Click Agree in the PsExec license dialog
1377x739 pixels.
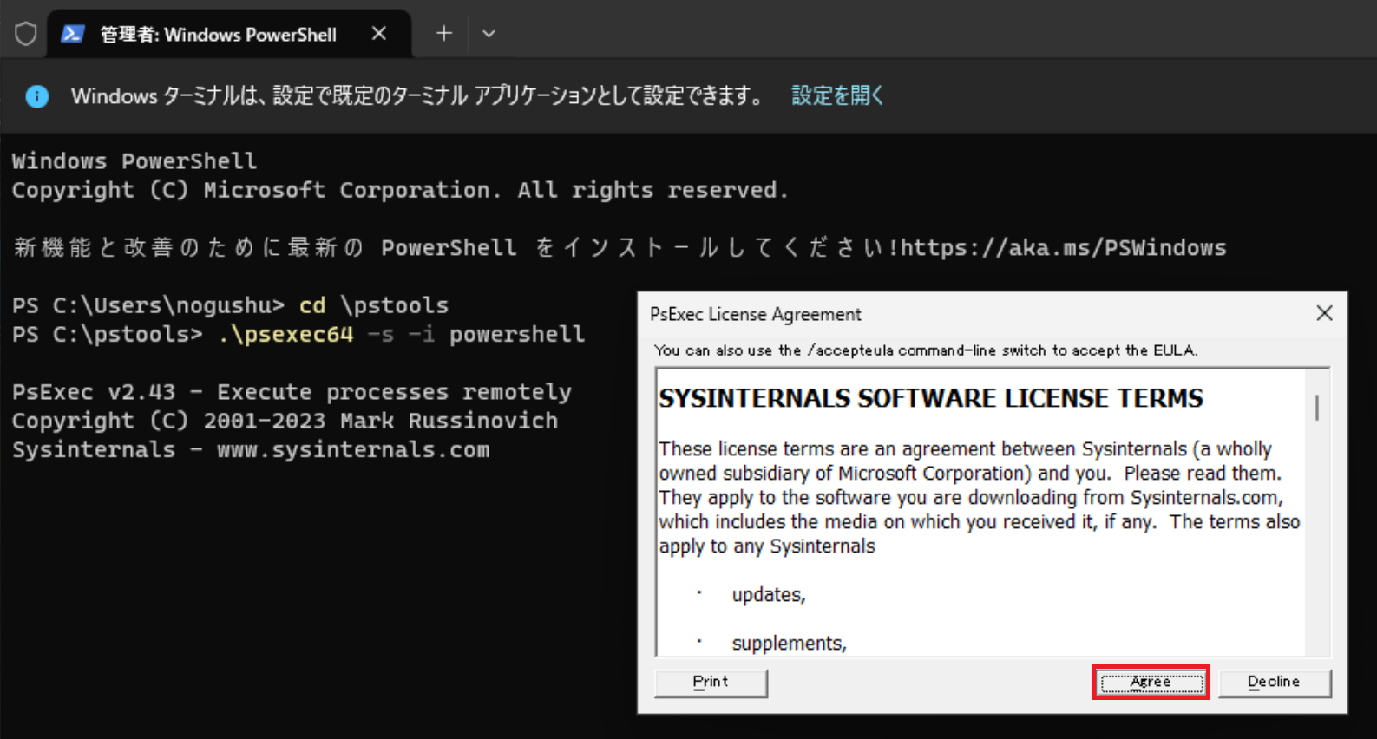click(1151, 683)
